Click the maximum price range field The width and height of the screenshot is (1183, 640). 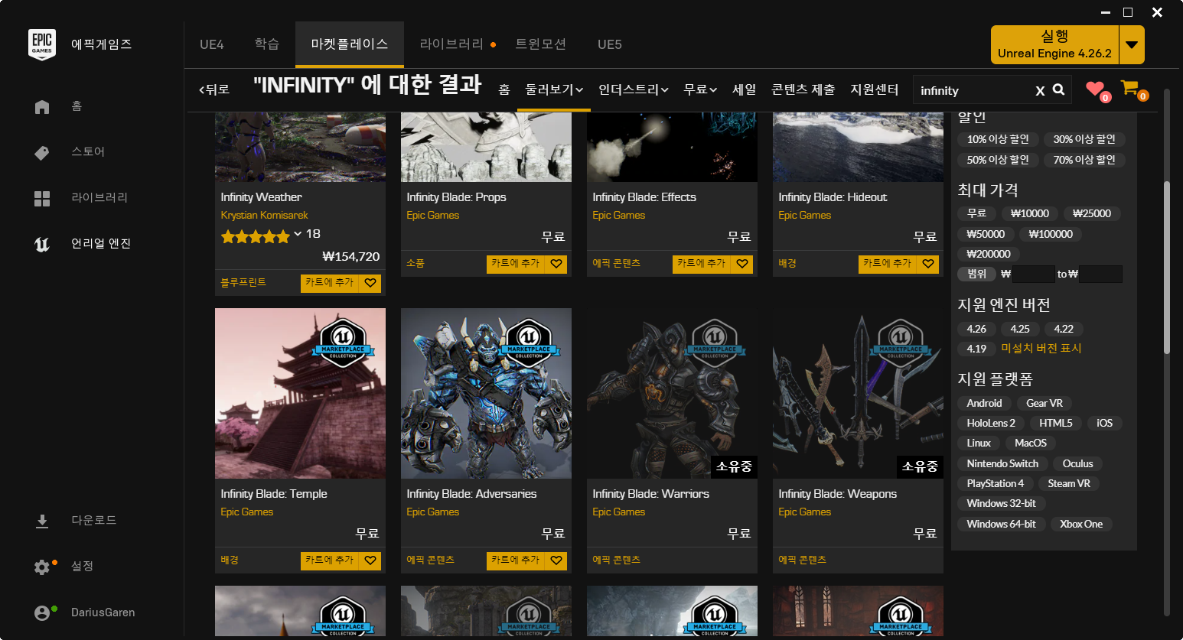(1100, 274)
